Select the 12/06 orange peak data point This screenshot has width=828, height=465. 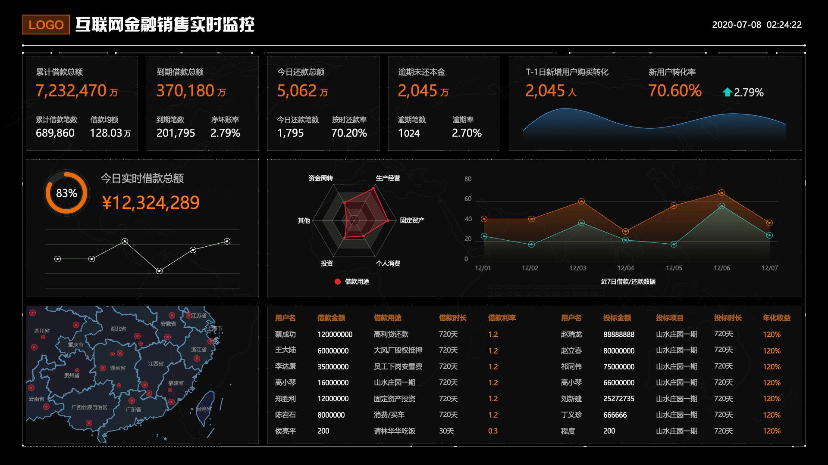pyautogui.click(x=721, y=193)
